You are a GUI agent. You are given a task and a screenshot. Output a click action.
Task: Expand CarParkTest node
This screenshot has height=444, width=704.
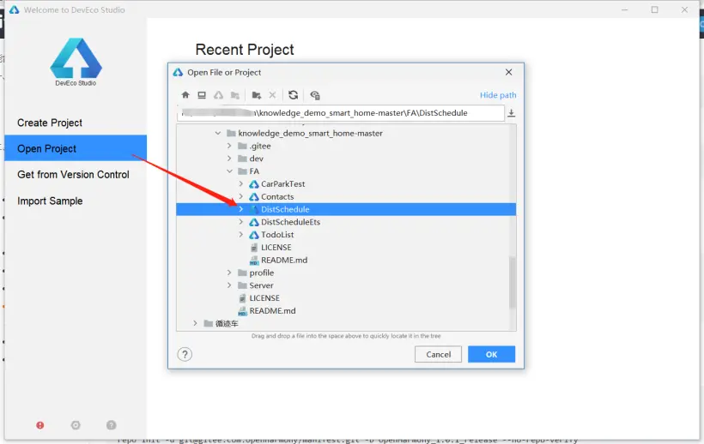coord(241,184)
